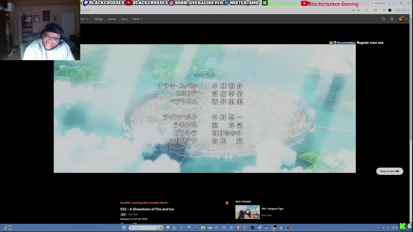Open the browser extensions puzzle icon
This screenshot has height=232, width=413.
367,10
